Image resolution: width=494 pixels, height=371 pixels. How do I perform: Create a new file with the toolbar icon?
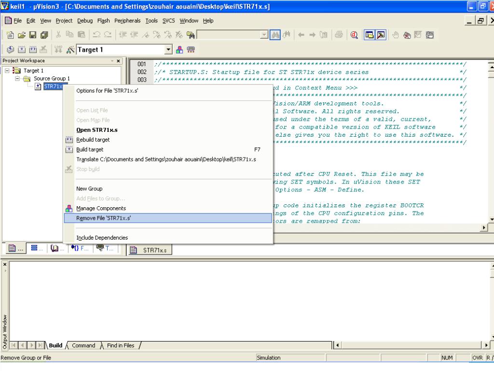[x=10, y=35]
